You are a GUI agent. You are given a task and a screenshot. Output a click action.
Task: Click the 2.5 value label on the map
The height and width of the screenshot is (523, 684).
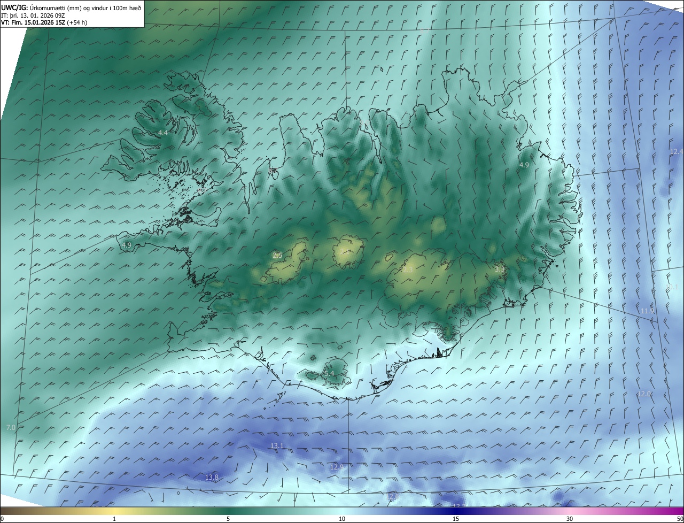click(277, 256)
